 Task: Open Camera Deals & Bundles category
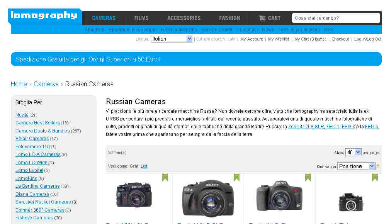pyautogui.click(x=42, y=131)
